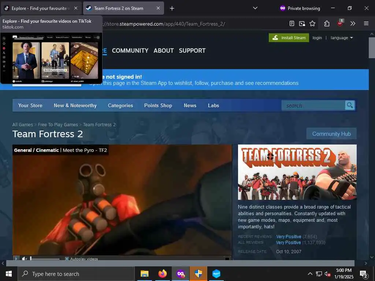Viewport: 375px width, 281px height.
Task: Focus the Steam store search field
Action: tap(313, 105)
